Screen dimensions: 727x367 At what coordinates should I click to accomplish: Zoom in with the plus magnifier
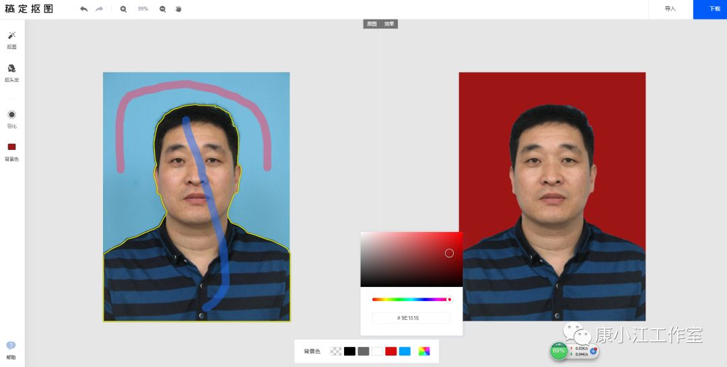coord(123,9)
